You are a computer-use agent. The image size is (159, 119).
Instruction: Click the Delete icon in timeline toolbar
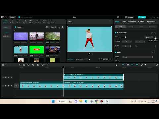click(24, 65)
